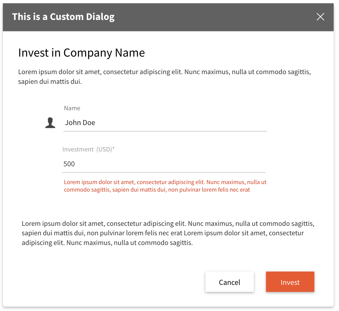339x311 pixels.
Task: Focus the Investment field containing 500
Action: point(164,164)
